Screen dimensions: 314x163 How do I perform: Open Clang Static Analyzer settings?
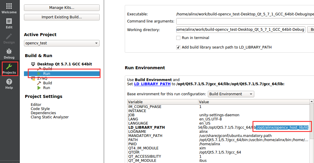tap(50, 117)
